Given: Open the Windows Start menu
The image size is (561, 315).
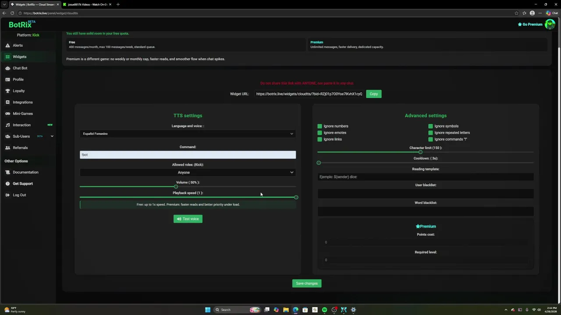Looking at the screenshot, I should coord(208,310).
